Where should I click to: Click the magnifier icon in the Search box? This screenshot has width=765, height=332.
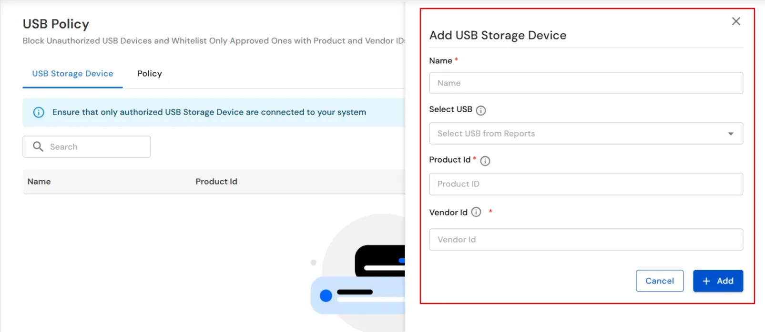(x=38, y=146)
